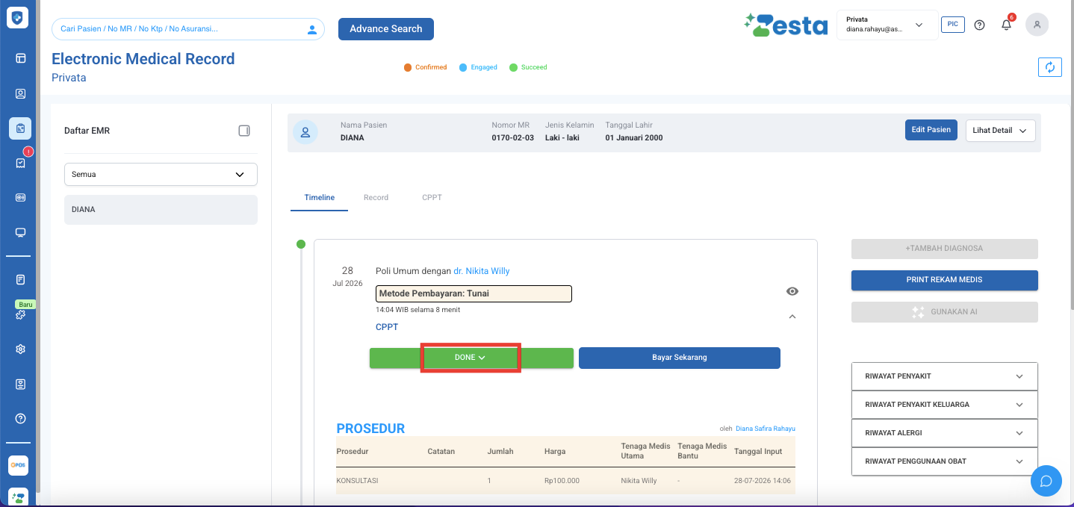1074x507 pixels.
Task: Open the CPPT link in visit card
Action: [x=387, y=327]
